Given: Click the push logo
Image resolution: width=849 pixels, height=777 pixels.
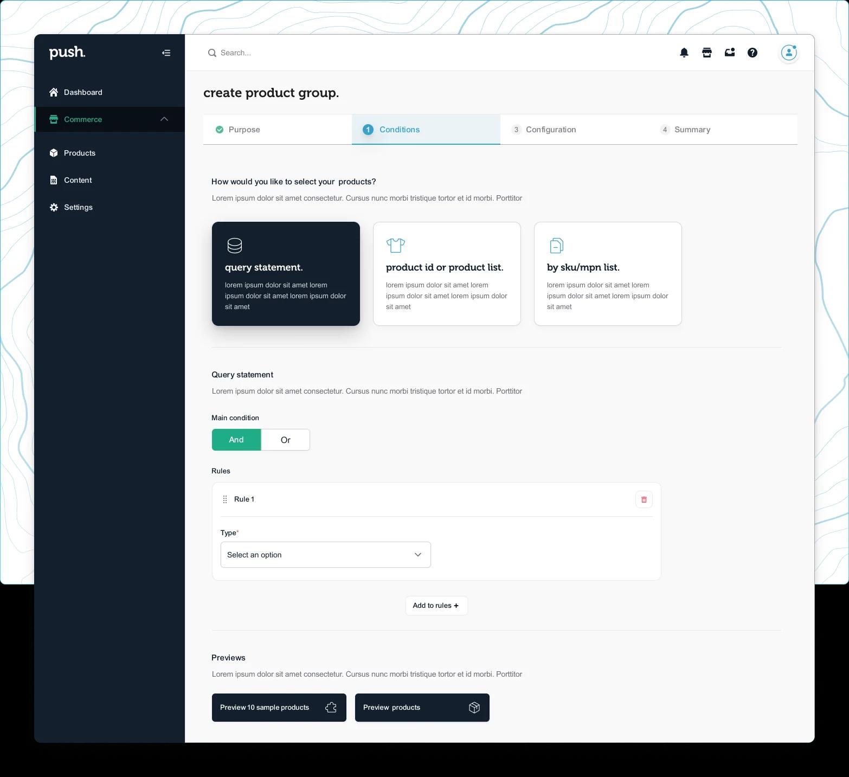Looking at the screenshot, I should coord(67,53).
